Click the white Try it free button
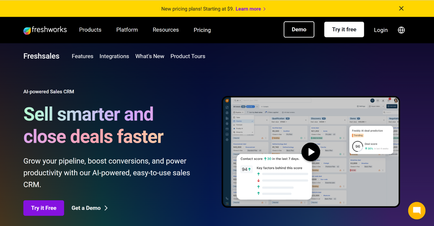Viewport: 434px width, 226px height. pyautogui.click(x=344, y=30)
